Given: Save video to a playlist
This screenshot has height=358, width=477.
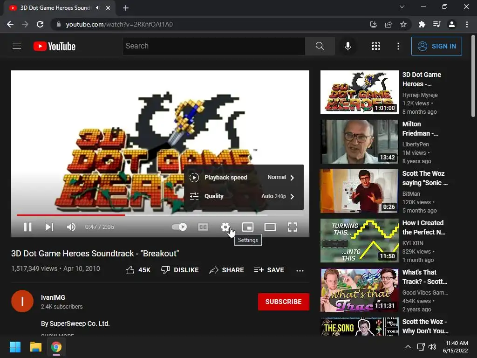Looking at the screenshot, I should pyautogui.click(x=269, y=270).
